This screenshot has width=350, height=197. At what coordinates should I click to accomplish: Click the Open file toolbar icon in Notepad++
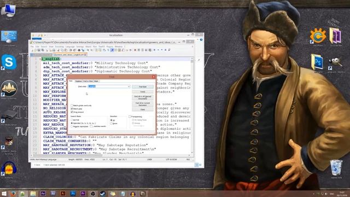tap(35, 50)
